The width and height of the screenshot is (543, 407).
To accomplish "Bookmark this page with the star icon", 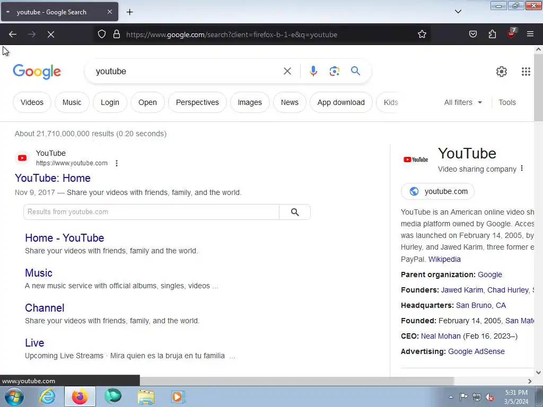I will 422,34.
